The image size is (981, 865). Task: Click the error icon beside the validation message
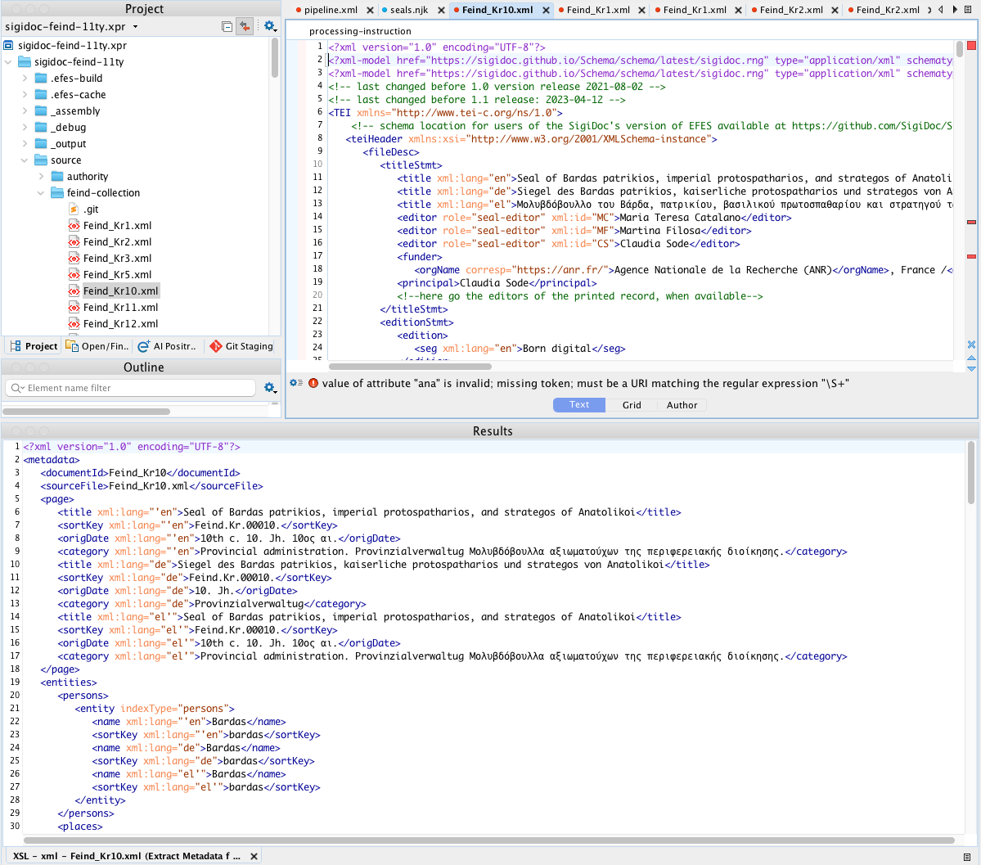314,382
